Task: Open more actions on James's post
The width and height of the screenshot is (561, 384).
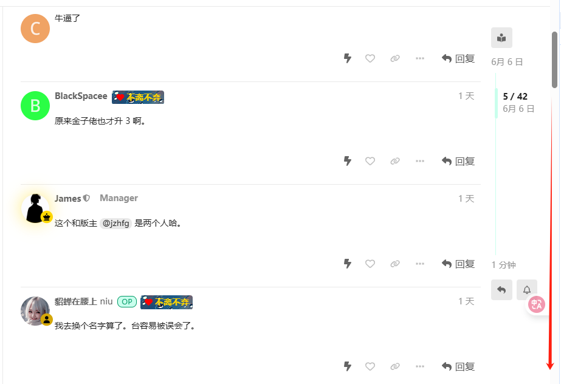Action: (x=420, y=264)
